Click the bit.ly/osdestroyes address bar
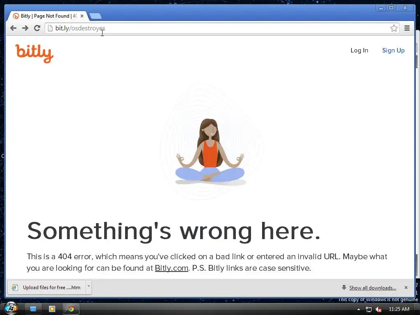Image resolution: width=420 pixels, height=315 pixels. pos(222,28)
